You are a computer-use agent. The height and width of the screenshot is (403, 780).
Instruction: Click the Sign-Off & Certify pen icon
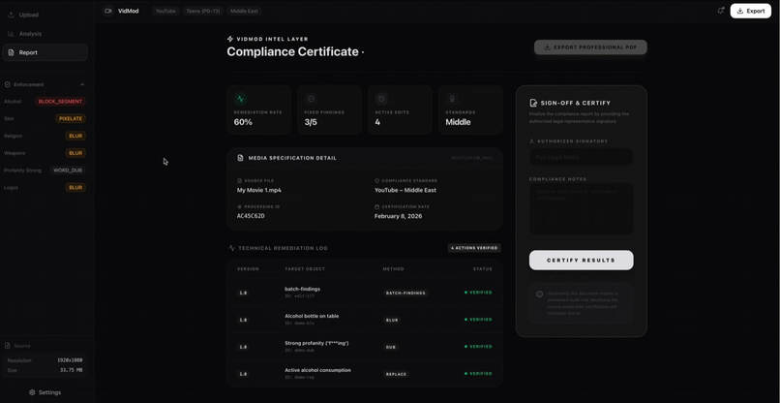(x=533, y=103)
